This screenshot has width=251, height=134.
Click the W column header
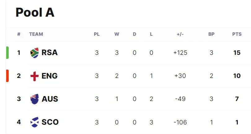coord(117,34)
